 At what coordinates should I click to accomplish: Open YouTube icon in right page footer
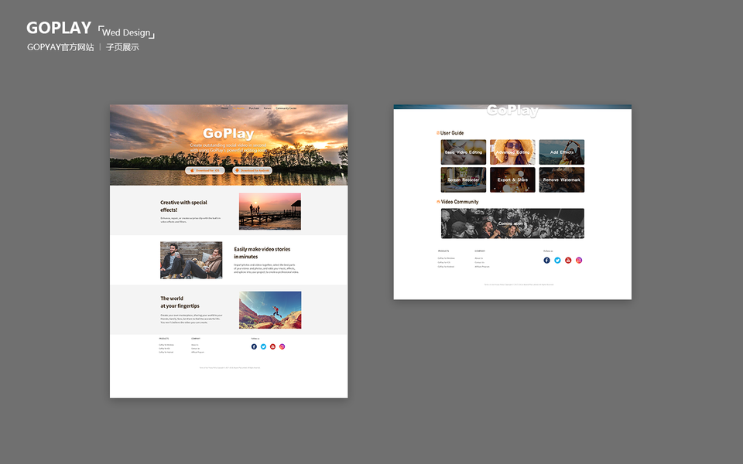tap(568, 261)
